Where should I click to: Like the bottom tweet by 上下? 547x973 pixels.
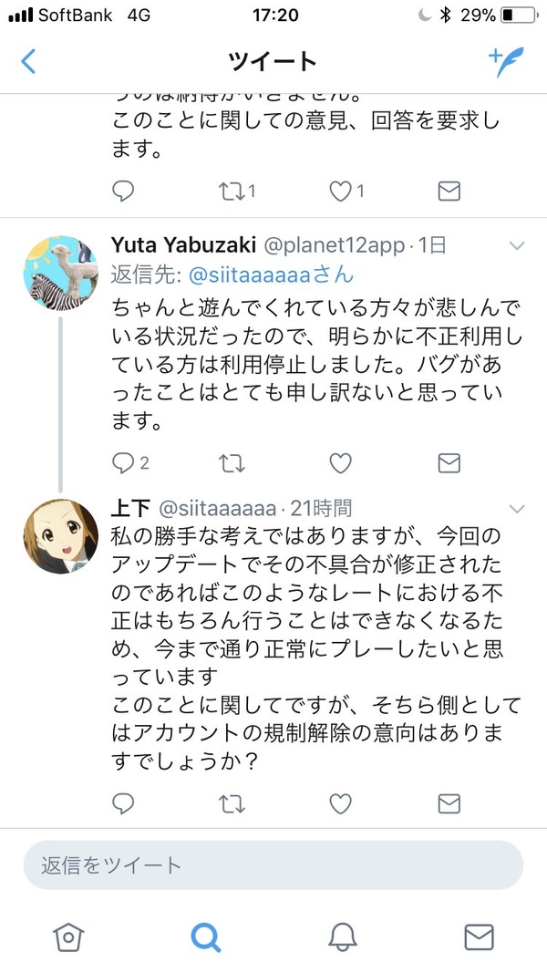pyautogui.click(x=340, y=803)
